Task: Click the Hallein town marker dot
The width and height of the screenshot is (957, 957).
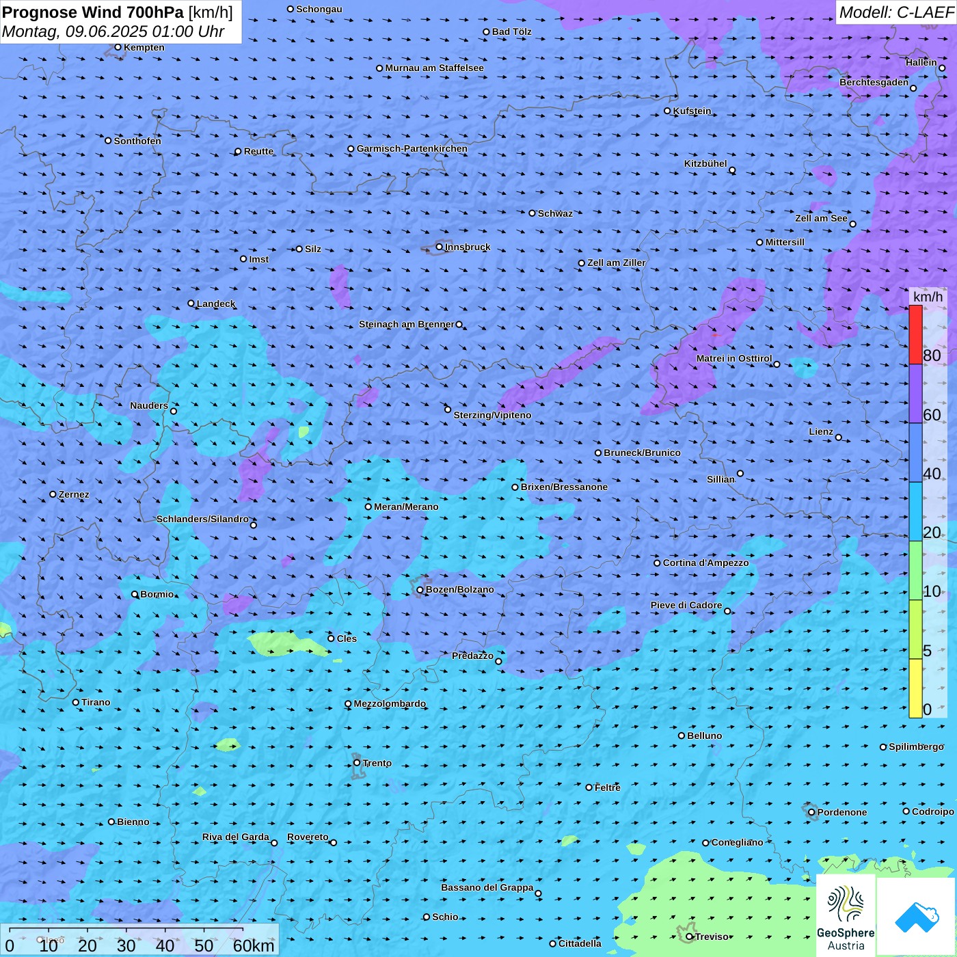Action: click(942, 68)
